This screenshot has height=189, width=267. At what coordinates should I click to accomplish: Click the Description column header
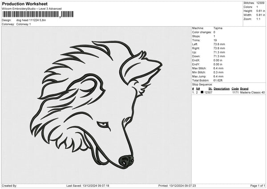(x=221, y=88)
